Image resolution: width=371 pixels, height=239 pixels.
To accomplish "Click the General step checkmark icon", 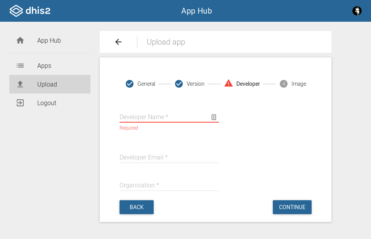I will pyautogui.click(x=130, y=84).
